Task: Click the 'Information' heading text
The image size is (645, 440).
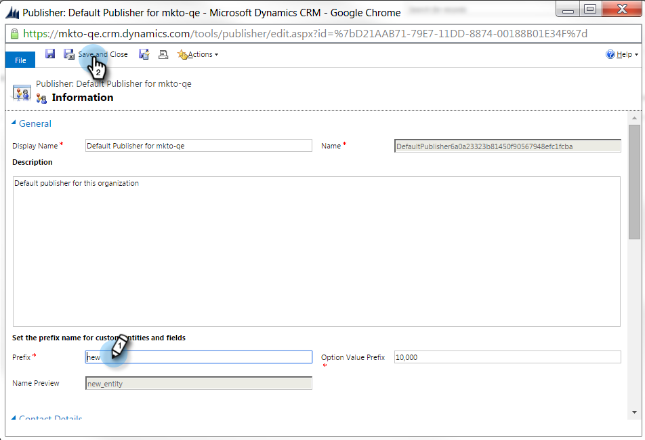Action: [x=82, y=98]
